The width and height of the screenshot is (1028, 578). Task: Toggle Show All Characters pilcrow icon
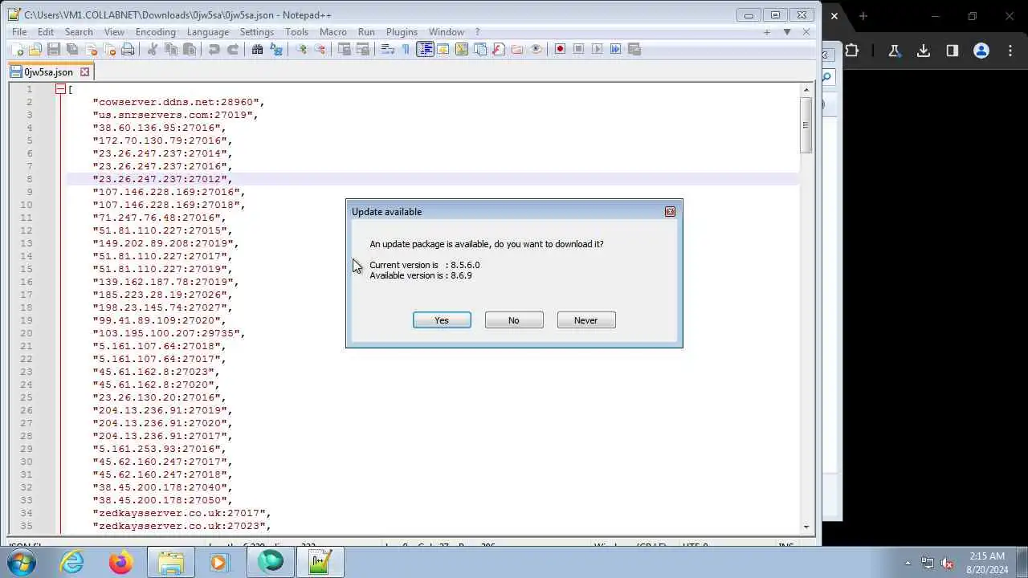pos(406,49)
